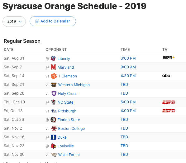Click the Add to Calendar button

click(53, 21)
